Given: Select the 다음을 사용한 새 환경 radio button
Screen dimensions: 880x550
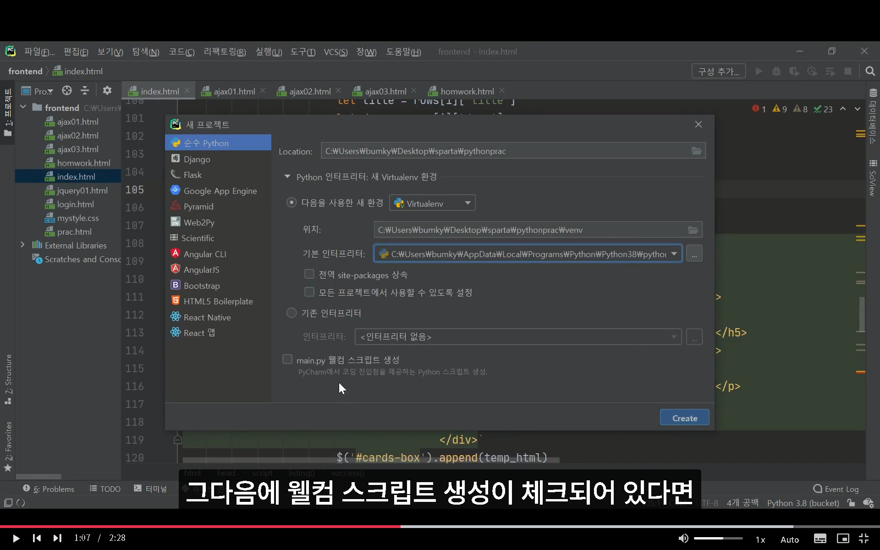Looking at the screenshot, I should tap(291, 202).
